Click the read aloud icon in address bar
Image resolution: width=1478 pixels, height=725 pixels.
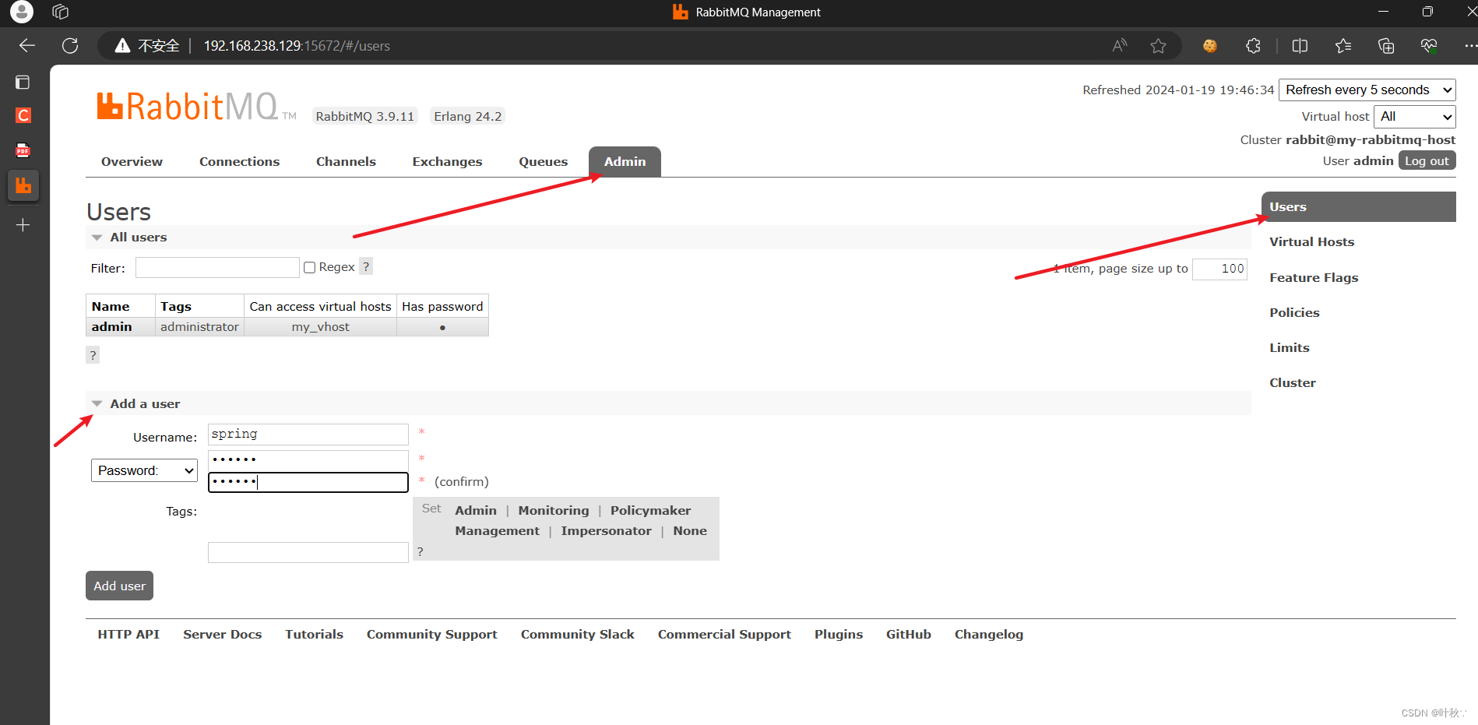tap(1119, 46)
